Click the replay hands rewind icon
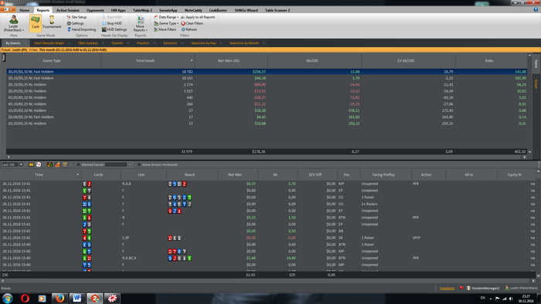This screenshot has width=541, height=304. coord(31,164)
